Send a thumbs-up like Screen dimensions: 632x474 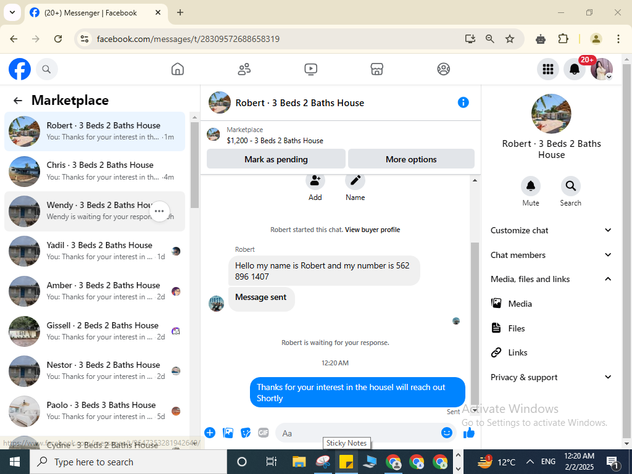tap(469, 433)
